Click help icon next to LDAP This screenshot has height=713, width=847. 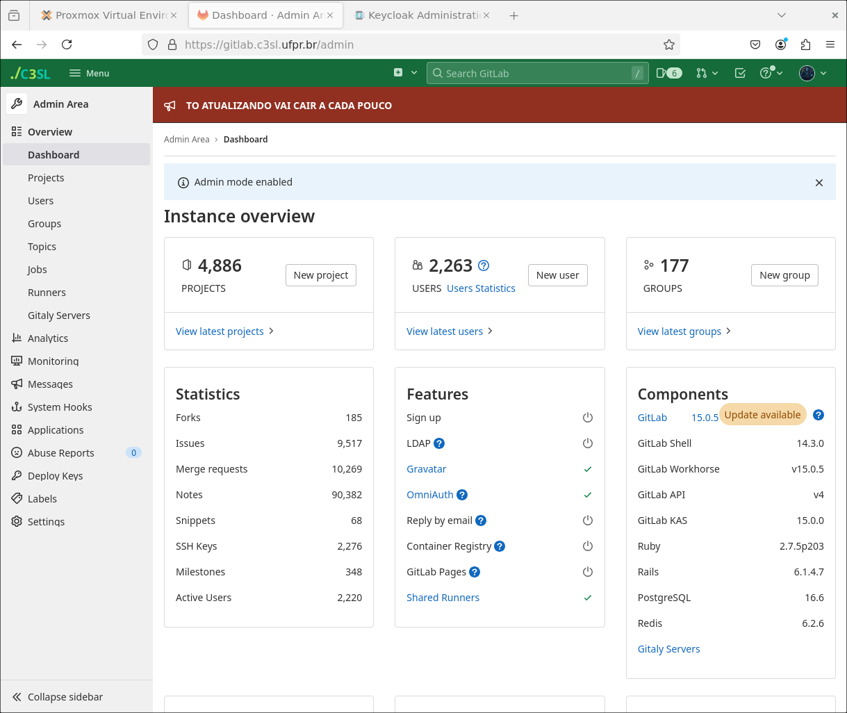click(439, 443)
